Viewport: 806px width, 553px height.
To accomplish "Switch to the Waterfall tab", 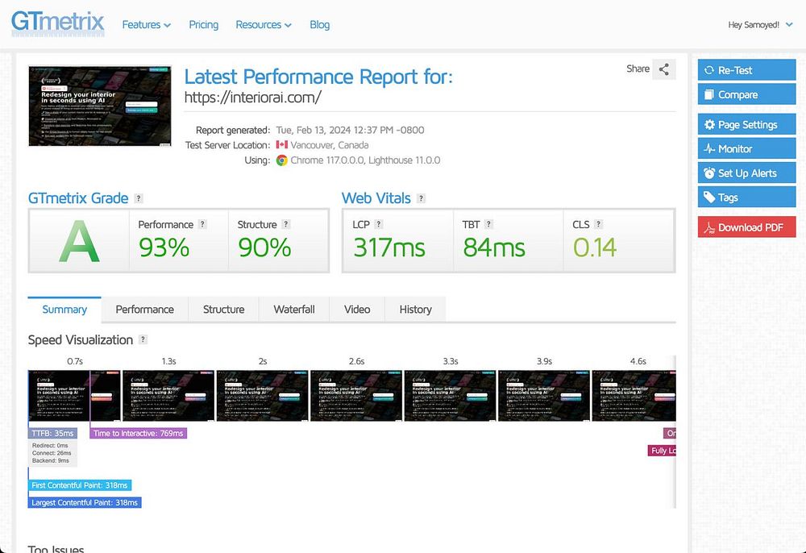I will pyautogui.click(x=294, y=310).
